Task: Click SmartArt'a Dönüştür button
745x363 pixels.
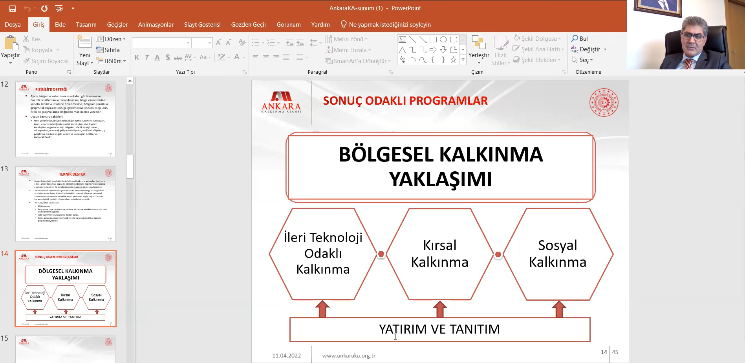Action: click(x=358, y=61)
